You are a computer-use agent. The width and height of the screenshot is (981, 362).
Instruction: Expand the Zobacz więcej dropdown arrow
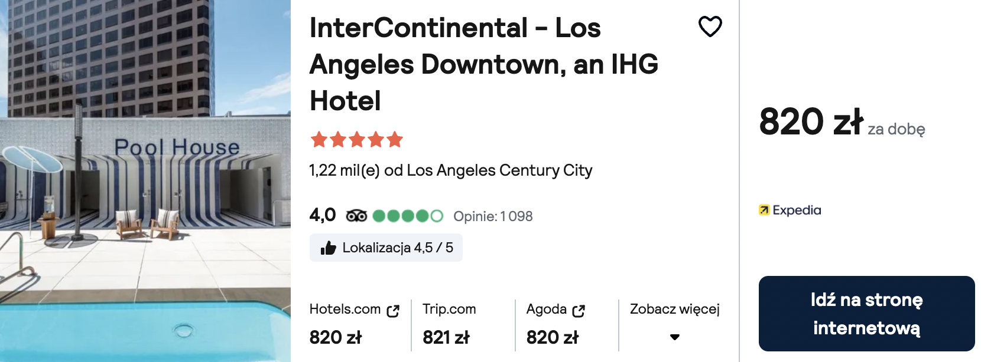point(675,337)
